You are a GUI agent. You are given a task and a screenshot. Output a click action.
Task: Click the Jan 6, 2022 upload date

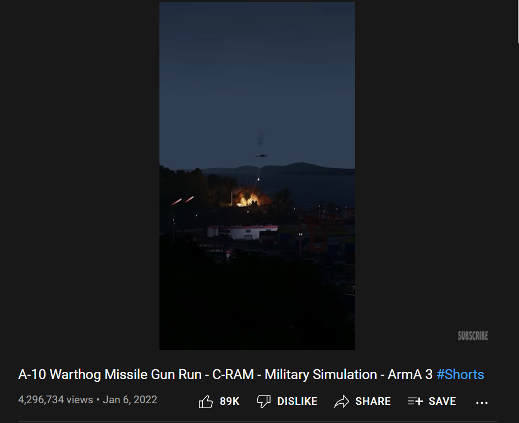click(130, 399)
